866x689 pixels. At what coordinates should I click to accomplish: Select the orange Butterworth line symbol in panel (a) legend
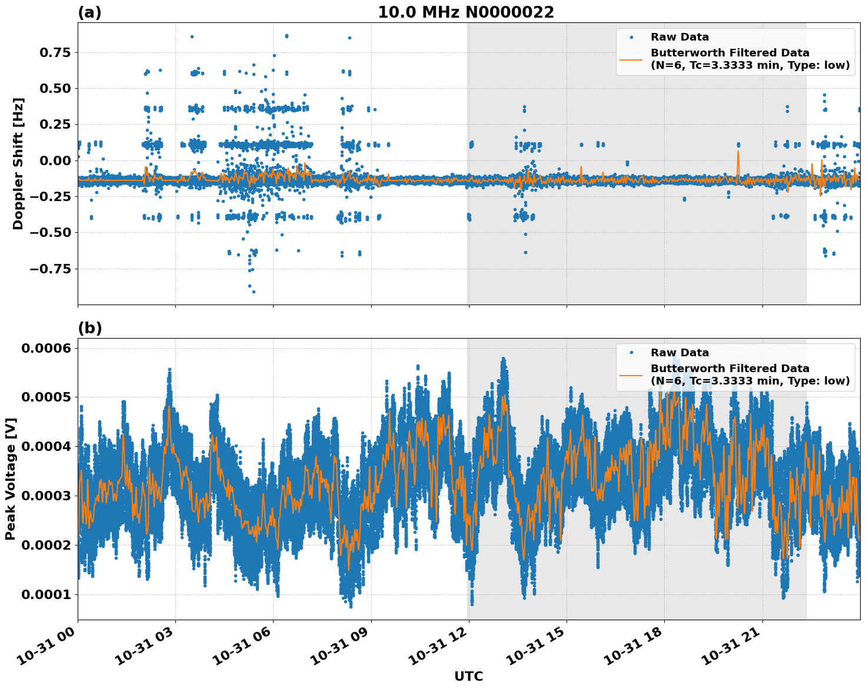coord(632,61)
